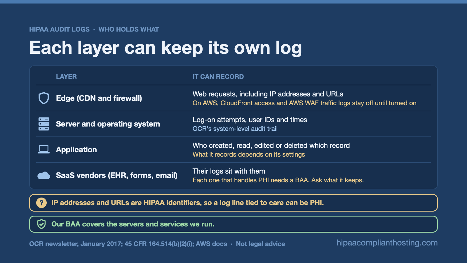Click the shield checkmark icon in green banner
Screen dimensions: 467x263
41,224
